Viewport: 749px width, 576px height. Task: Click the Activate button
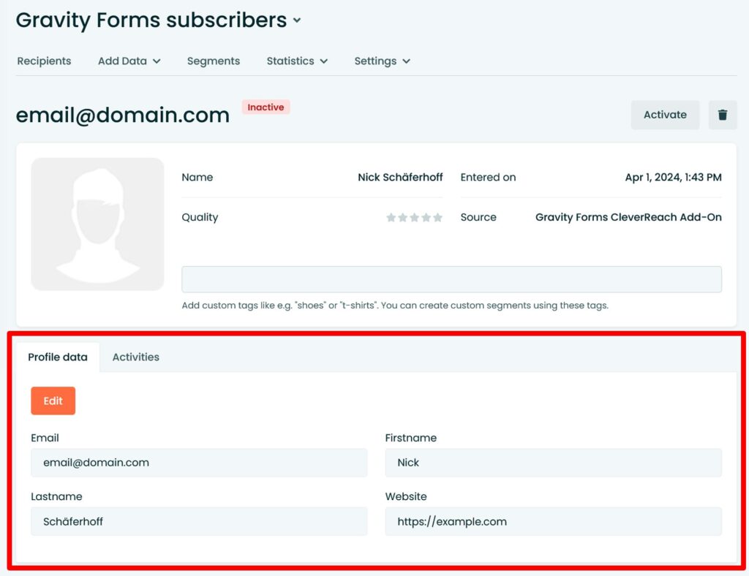(665, 115)
